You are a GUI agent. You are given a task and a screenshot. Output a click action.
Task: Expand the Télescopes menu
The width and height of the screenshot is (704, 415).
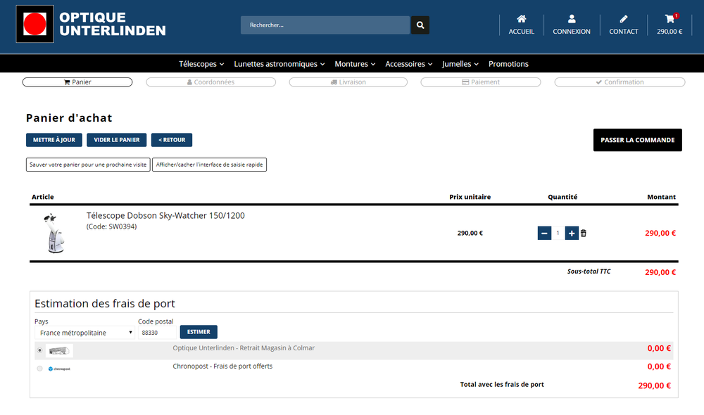click(201, 64)
